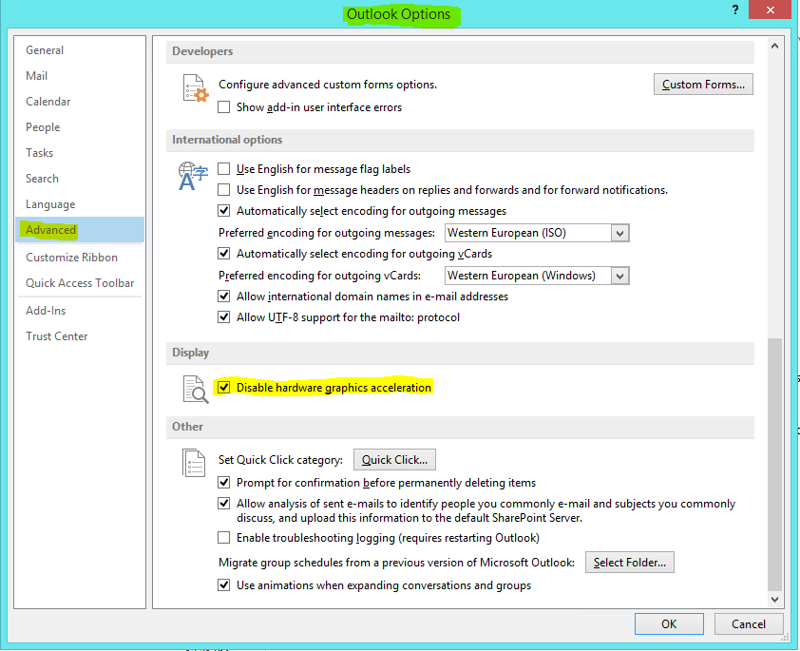Enable troubleshooting logging checkbox
The image size is (800, 651).
pos(224,538)
